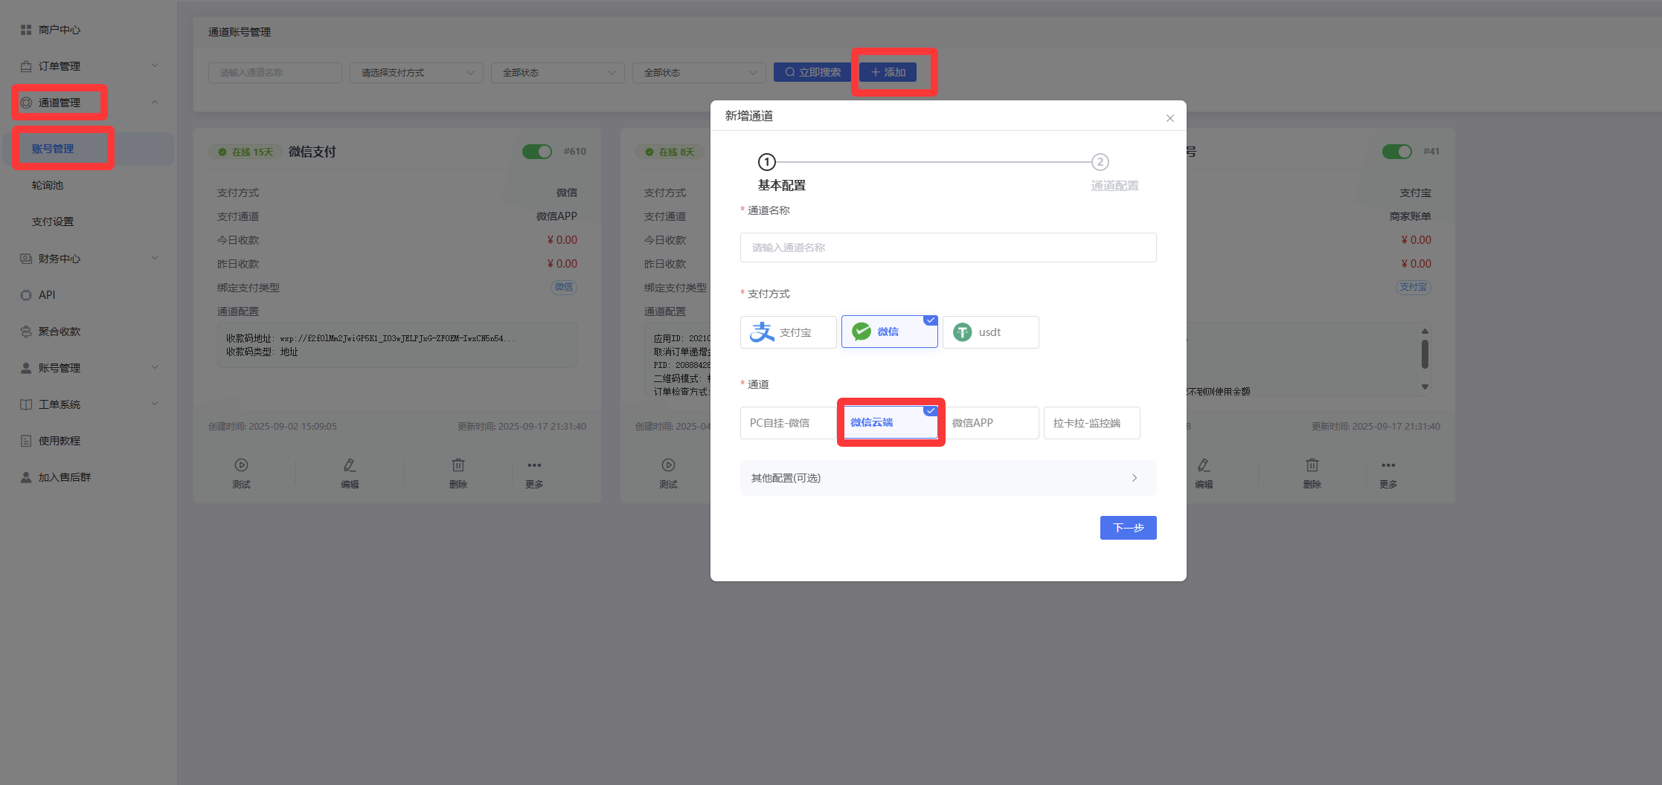
Task: Close the 新增通道 dialog
Action: [x=1170, y=118]
